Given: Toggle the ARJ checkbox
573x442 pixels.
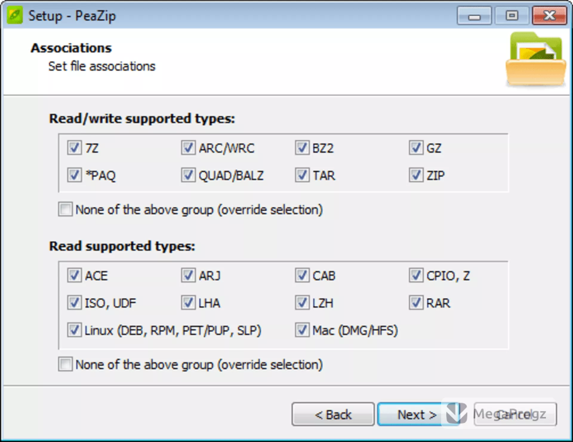Looking at the screenshot, I should coord(188,275).
